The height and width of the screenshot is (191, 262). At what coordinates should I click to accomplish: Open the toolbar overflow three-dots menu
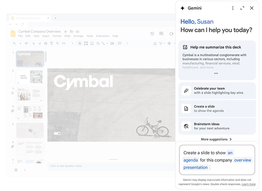click(127, 43)
